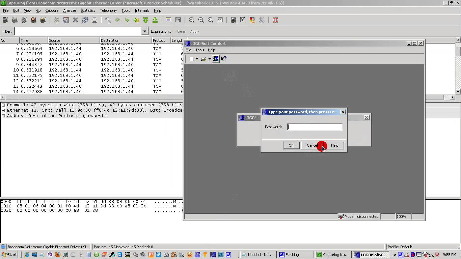The width and height of the screenshot is (461, 259).
Task: Click the Wireshark Profile: Default status entry
Action: click(x=400, y=247)
